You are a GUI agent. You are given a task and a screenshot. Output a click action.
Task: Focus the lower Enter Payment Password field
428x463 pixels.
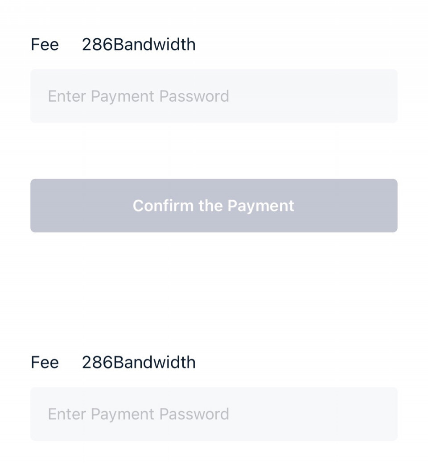coord(214,414)
